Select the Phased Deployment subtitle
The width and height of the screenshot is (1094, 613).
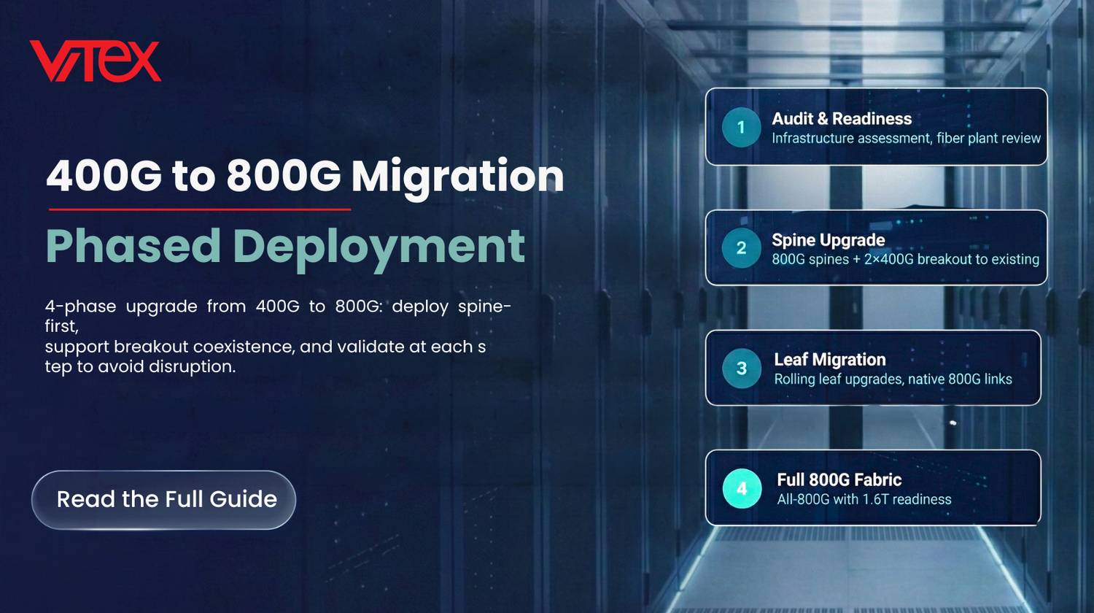coord(284,247)
